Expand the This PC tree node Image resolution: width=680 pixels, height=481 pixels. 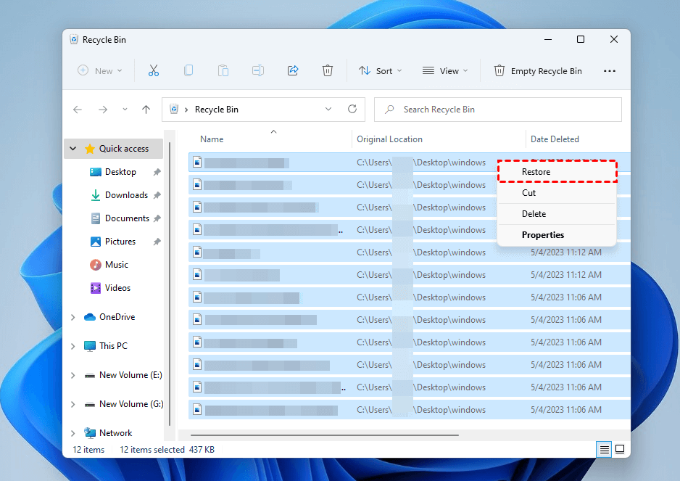(73, 346)
